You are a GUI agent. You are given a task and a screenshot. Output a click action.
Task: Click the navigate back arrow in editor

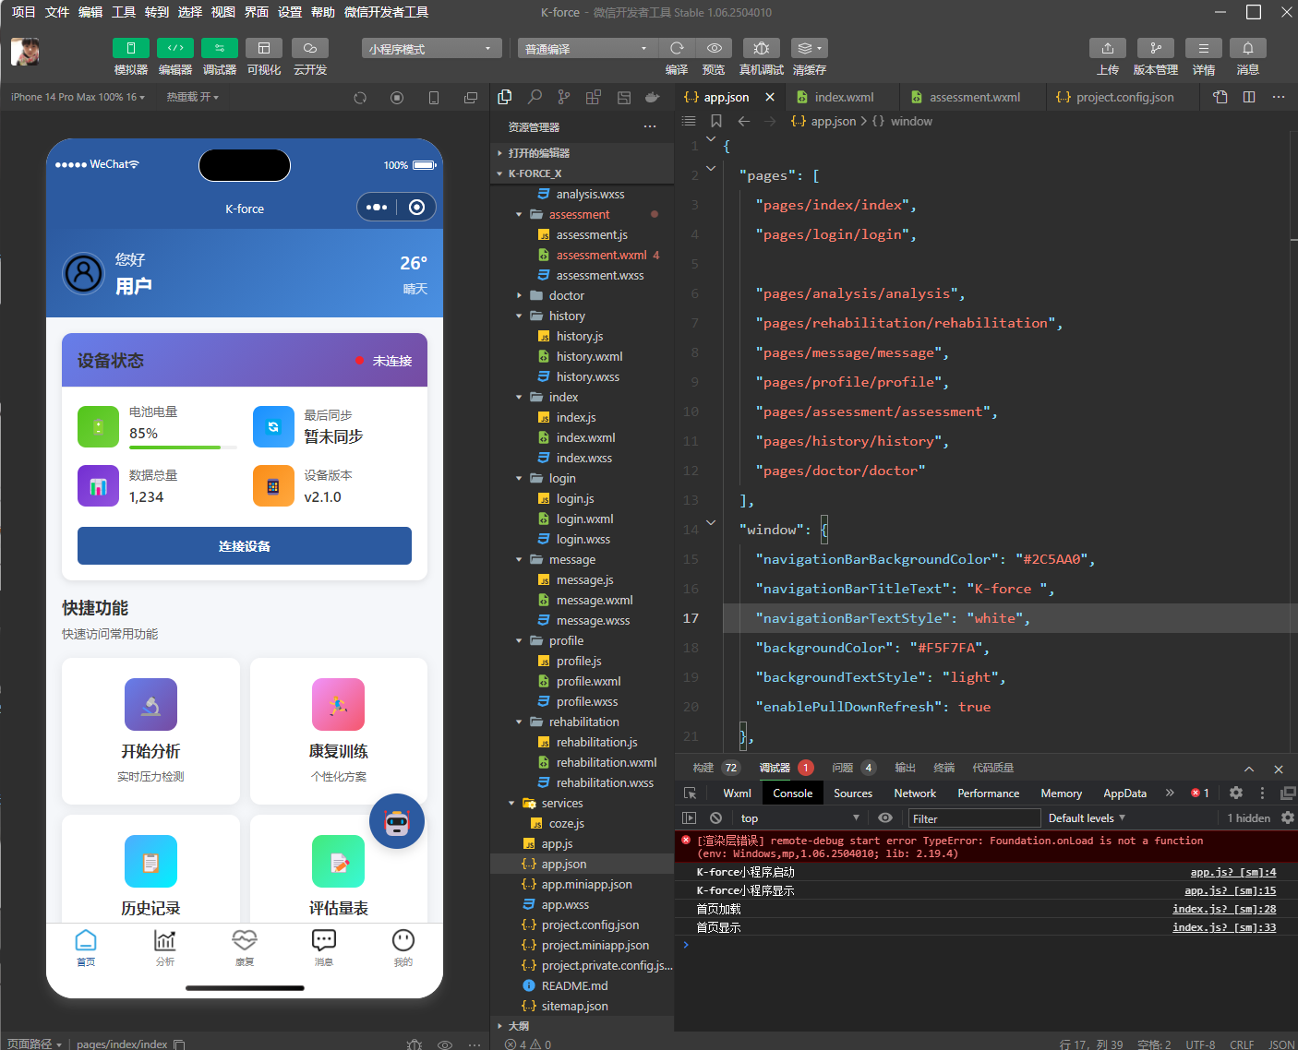point(744,121)
